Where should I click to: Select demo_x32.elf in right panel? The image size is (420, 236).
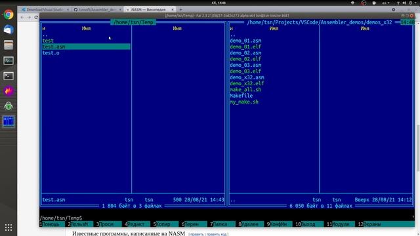click(x=247, y=83)
